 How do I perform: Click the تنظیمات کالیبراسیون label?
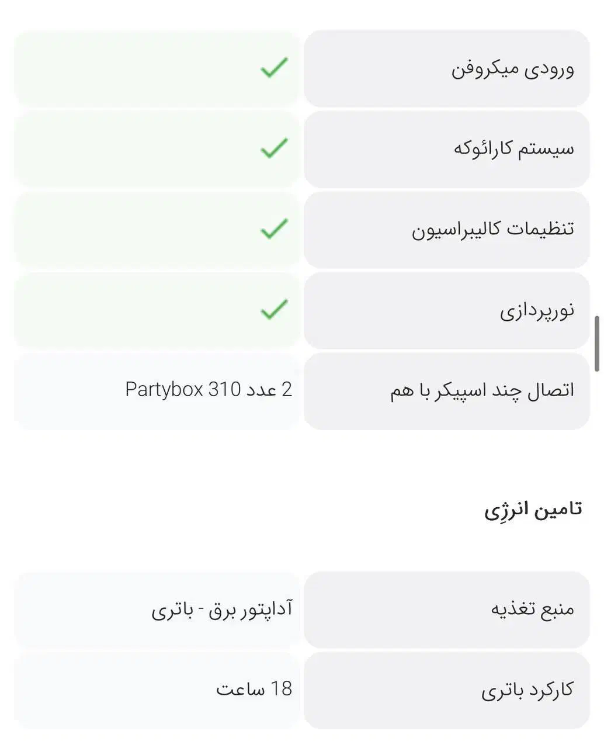[x=492, y=229]
